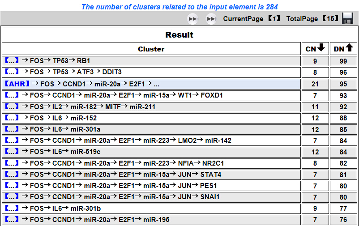Expand prefix of miR-211 cluster row

[x=12, y=107]
